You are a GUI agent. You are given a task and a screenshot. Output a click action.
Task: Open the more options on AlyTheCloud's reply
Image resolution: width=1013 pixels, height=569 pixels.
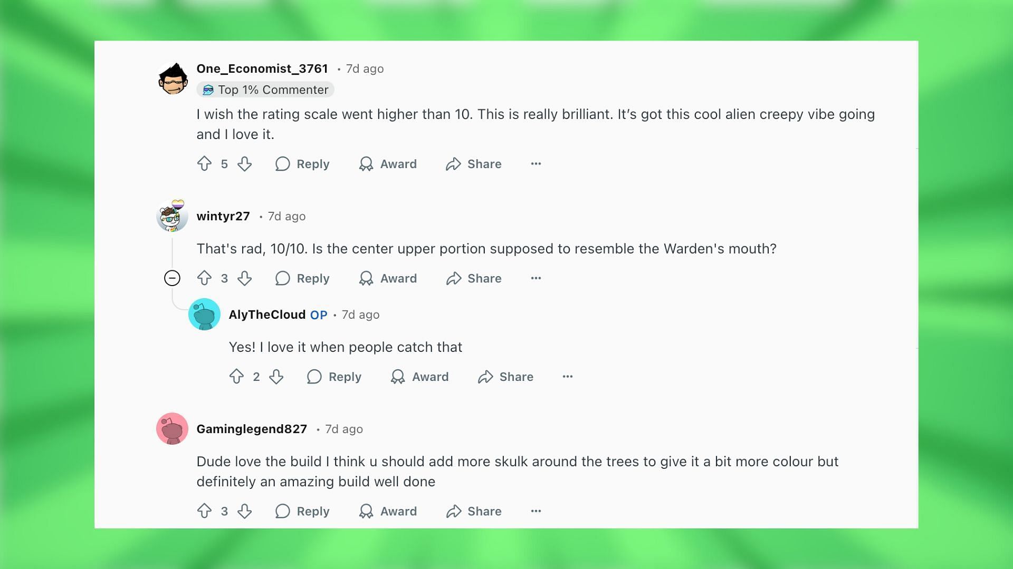(x=566, y=376)
